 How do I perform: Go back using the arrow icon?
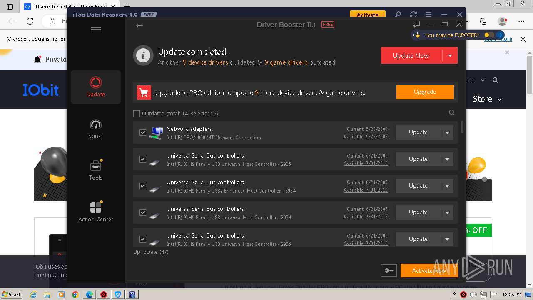(x=139, y=25)
